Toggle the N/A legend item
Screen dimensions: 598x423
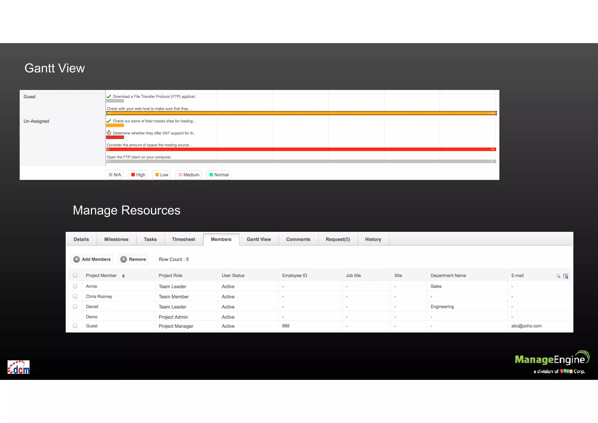coord(114,175)
